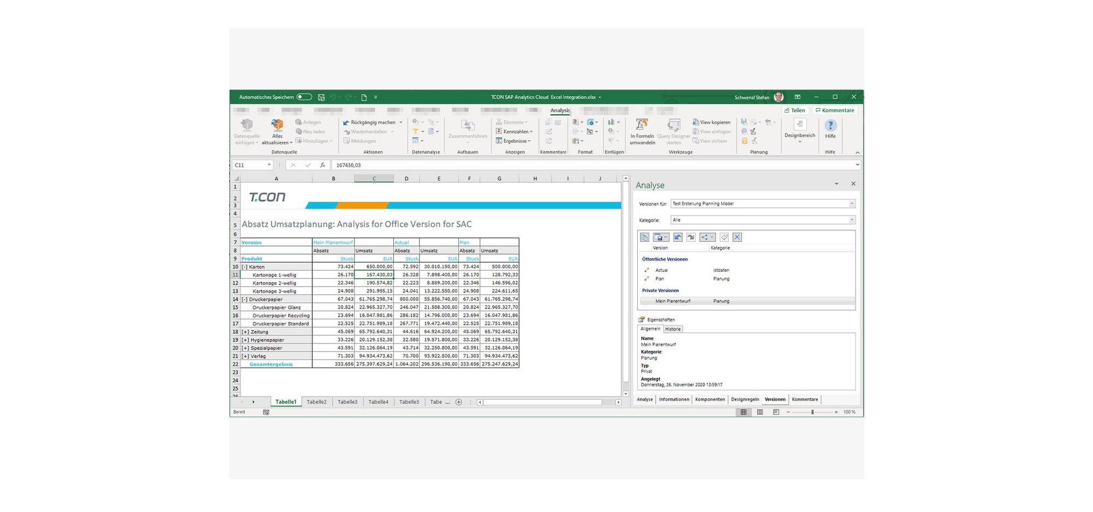Screen dimensions: 1093x512
Task: Collapse the Karton row with the [-] symbol
Action: click(x=245, y=267)
